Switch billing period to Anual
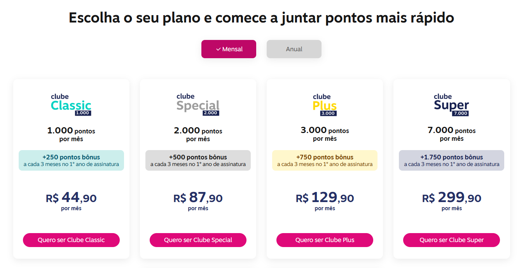Screen dimensions: 526x268 pyautogui.click(x=294, y=49)
